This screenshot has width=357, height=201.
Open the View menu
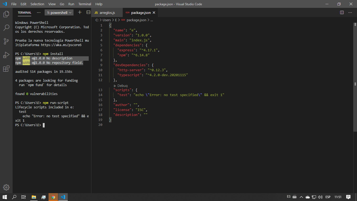click(52, 4)
